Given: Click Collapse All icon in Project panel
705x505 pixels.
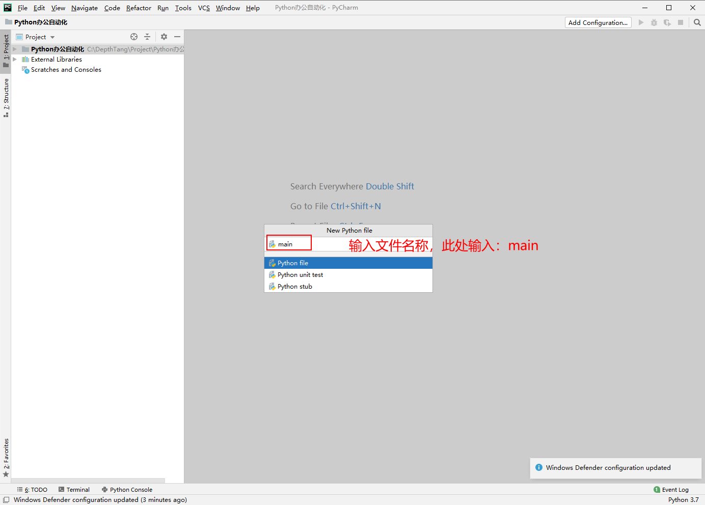Looking at the screenshot, I should [x=147, y=37].
